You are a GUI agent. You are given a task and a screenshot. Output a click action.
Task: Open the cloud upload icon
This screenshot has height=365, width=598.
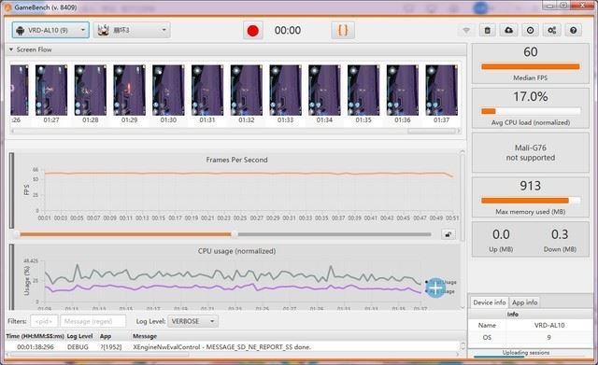point(508,31)
